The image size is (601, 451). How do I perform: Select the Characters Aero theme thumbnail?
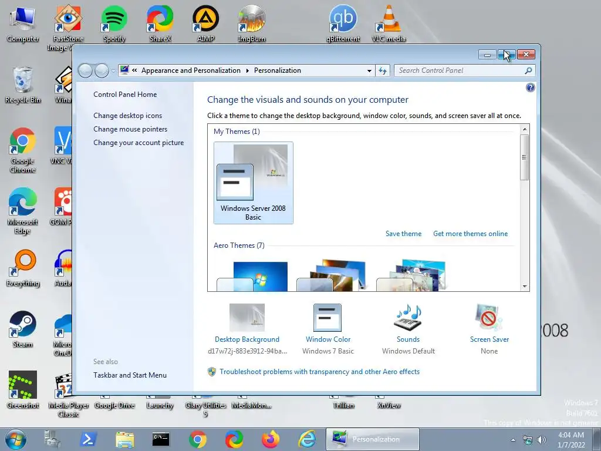(411, 275)
